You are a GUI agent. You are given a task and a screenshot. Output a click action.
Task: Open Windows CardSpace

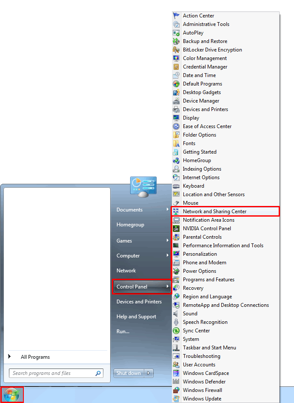point(225,373)
